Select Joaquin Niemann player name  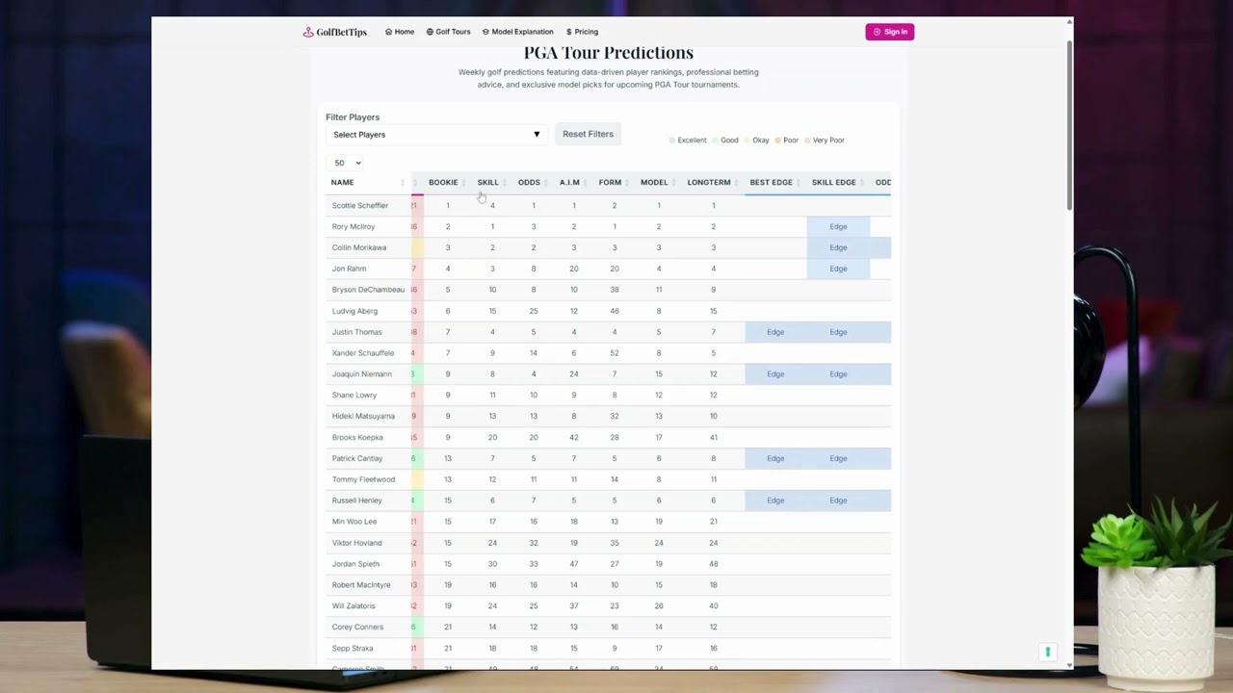[x=361, y=373]
